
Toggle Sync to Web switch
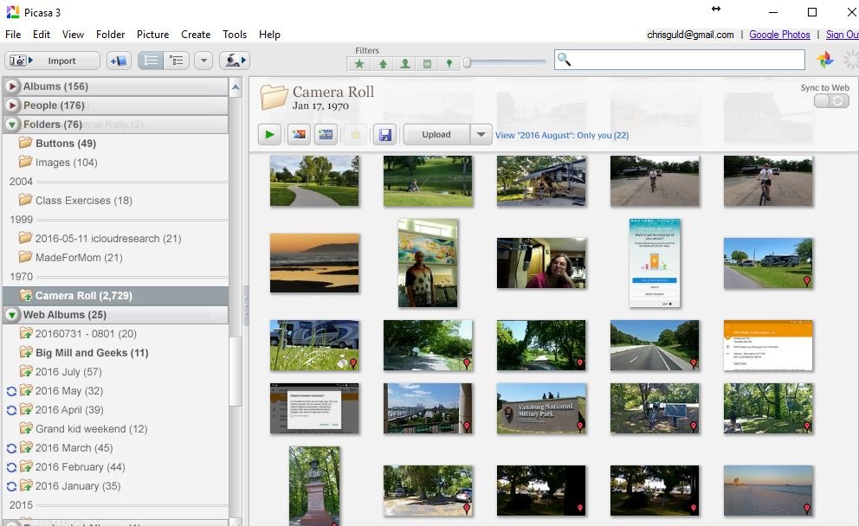[x=831, y=100]
